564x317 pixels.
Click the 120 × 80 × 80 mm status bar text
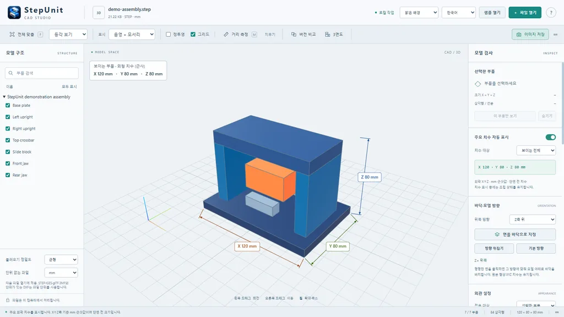pyautogui.click(x=530, y=313)
